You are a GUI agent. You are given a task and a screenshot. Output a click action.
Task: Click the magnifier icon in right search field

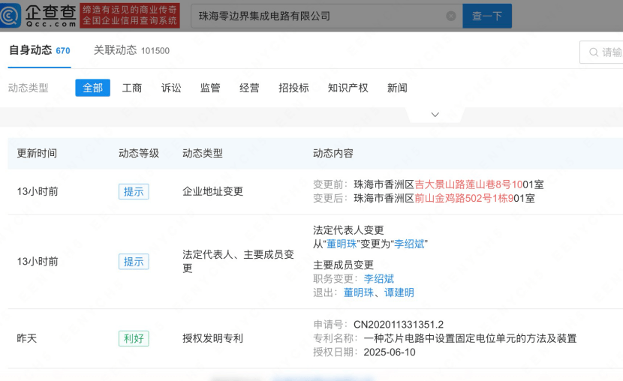click(593, 52)
